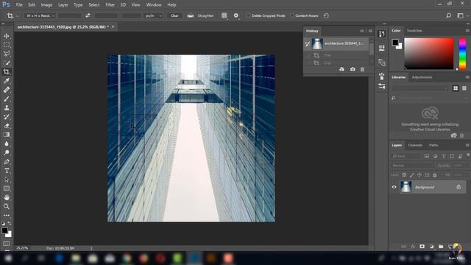Select the Move tool
This screenshot has height=265, width=471.
click(7, 36)
